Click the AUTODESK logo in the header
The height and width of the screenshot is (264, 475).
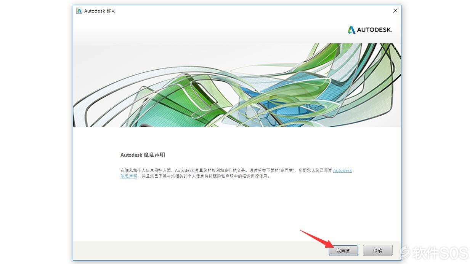coord(370,30)
